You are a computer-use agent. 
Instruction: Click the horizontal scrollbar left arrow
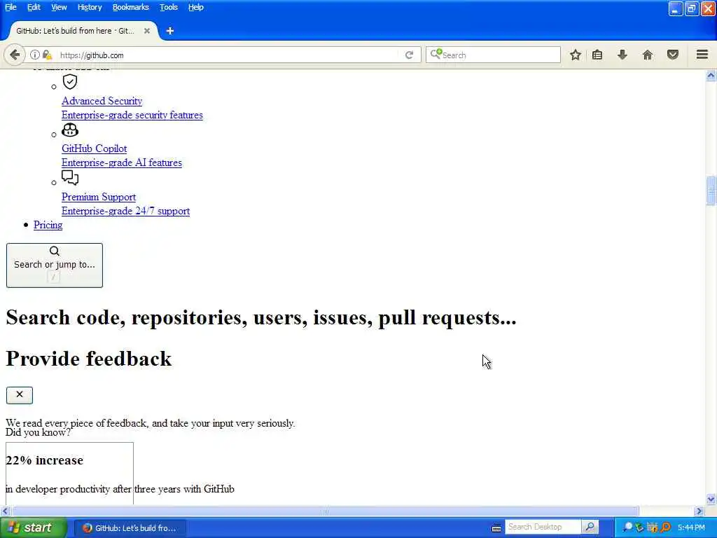click(5, 511)
